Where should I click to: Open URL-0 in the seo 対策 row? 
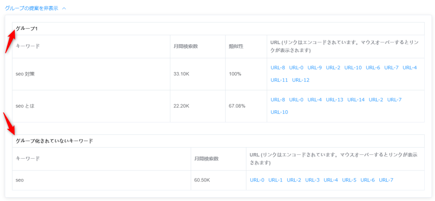[x=296, y=67]
